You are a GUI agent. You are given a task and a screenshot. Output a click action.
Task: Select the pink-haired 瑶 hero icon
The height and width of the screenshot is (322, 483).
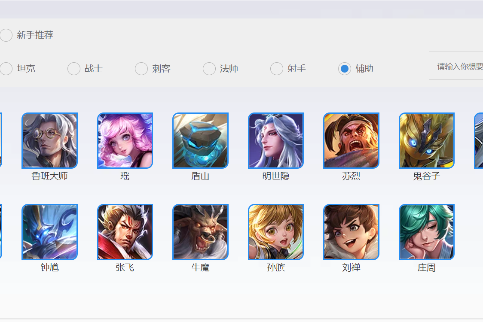(125, 140)
